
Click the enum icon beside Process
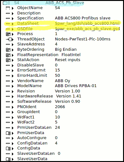coord(8,34)
